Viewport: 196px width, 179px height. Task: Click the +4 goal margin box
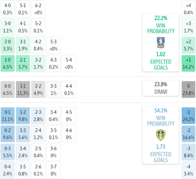[x=189, y=9]
